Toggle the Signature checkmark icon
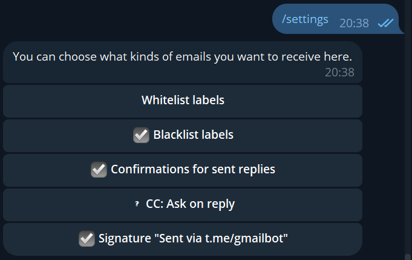Screen dimensions: 412x260 (x=87, y=239)
